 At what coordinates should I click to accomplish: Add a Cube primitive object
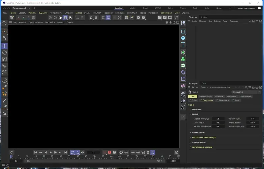(183, 38)
